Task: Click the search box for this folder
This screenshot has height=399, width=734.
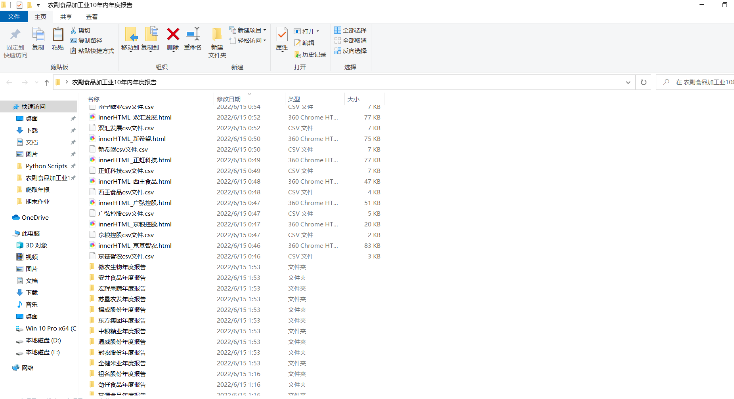Action: click(x=696, y=82)
